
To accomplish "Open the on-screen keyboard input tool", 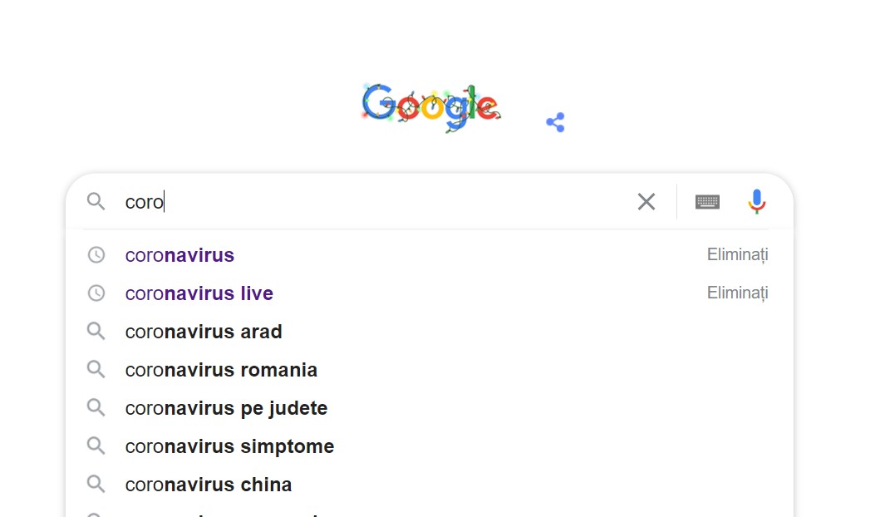I will coord(707,201).
